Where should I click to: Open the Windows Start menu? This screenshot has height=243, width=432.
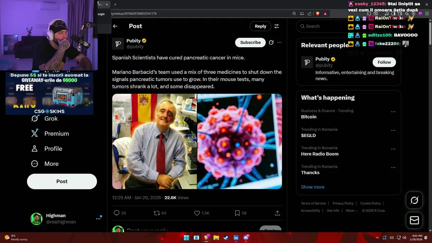pos(186,238)
